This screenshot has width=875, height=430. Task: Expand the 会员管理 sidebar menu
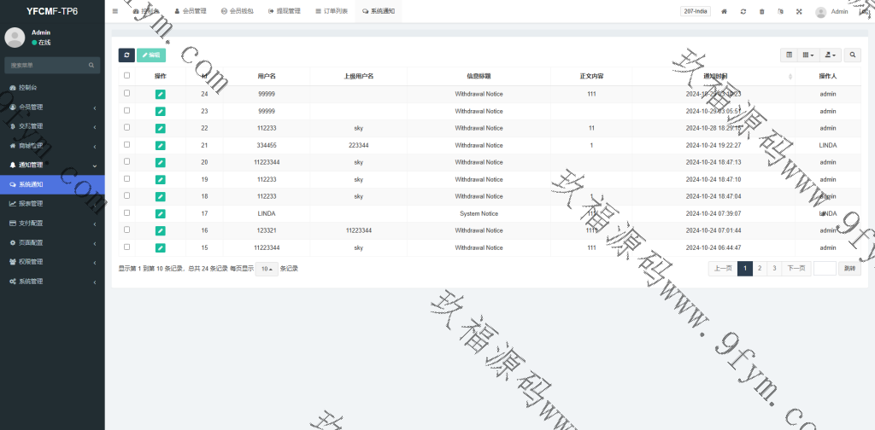coord(52,107)
